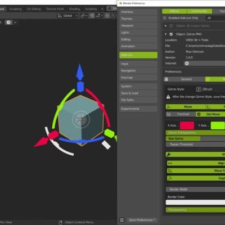Viewport: 225px width, 225px height.
Task: Switch to General add-on preferences tab
Action: point(184,79)
